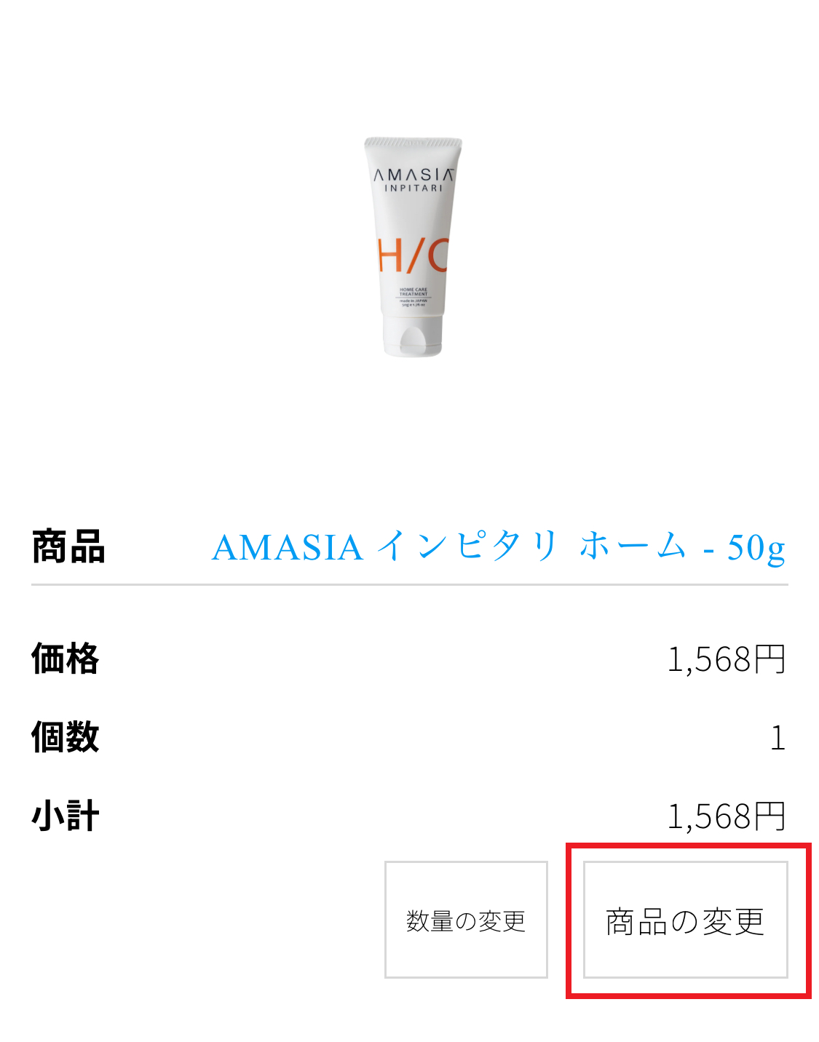
Task: Click the INPITARI text on the tube
Action: pos(414,188)
